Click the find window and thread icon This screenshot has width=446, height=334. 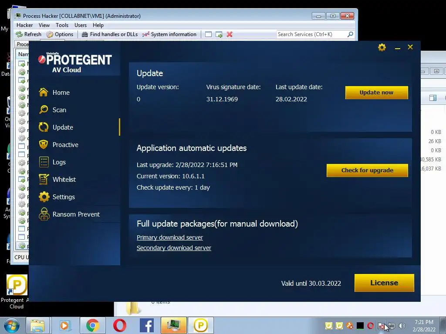[x=219, y=34]
